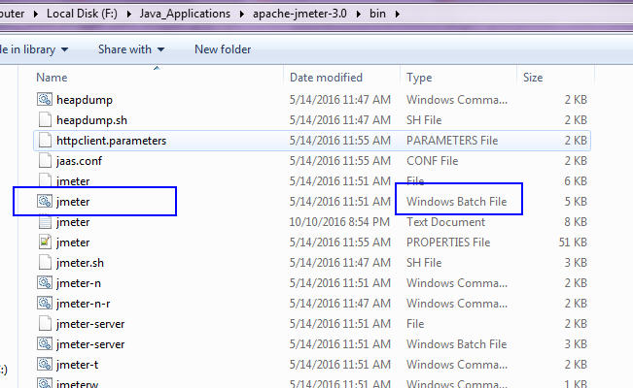Click the bin breadcrumb segment

click(x=377, y=14)
